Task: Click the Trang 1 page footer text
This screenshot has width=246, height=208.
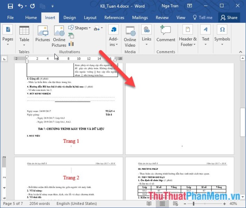Action: click(x=71, y=141)
